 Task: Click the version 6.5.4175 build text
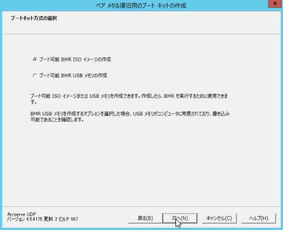pos(43,219)
